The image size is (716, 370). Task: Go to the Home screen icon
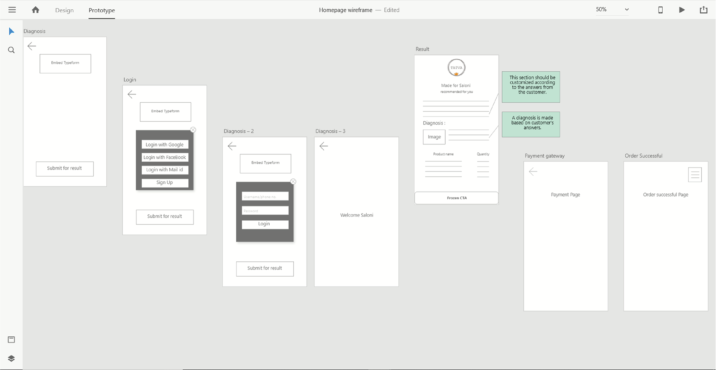(x=35, y=10)
